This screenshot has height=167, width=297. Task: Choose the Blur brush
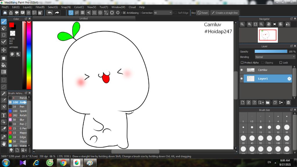18,120
